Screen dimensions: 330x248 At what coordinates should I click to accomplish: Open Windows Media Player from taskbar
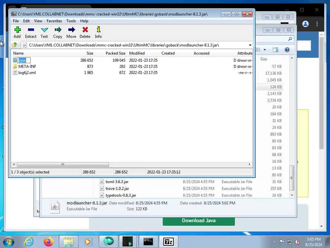(x=88, y=242)
